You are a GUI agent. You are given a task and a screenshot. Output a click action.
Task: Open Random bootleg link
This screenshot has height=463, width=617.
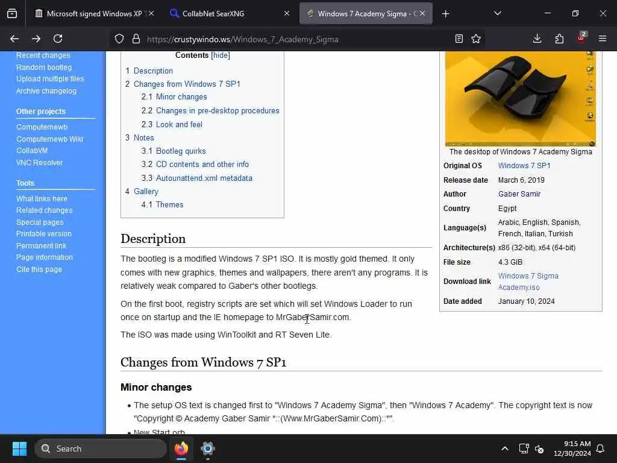(x=43, y=68)
